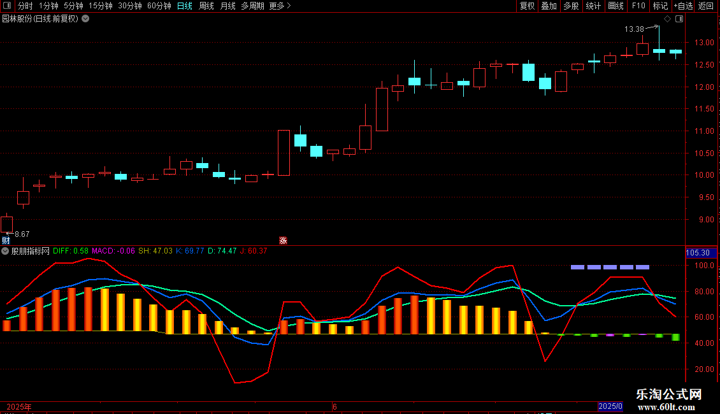The width and height of the screenshot is (720, 414).
Task: Select the 60分钟 period tab
Action: 159,6
